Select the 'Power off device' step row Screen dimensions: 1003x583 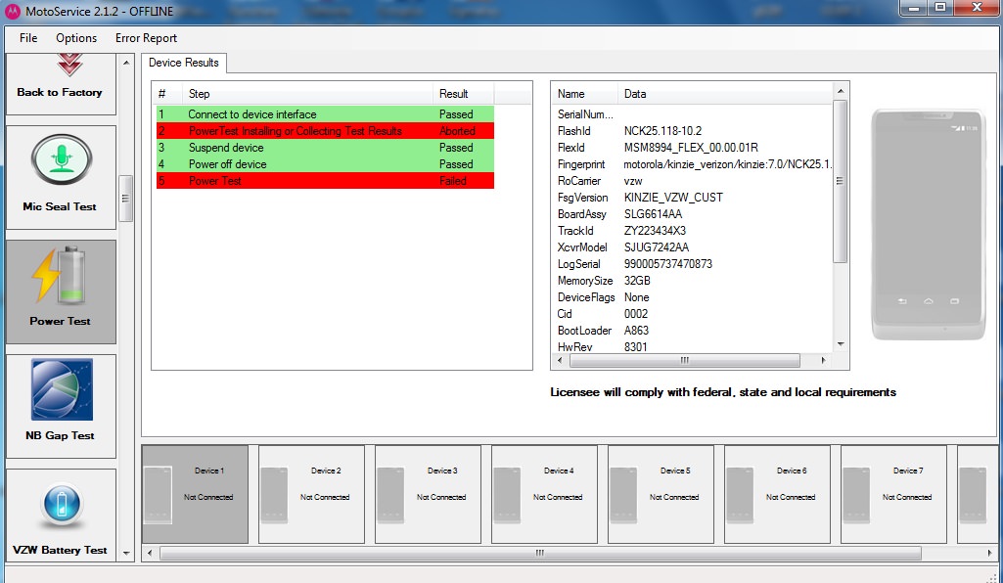pos(325,164)
